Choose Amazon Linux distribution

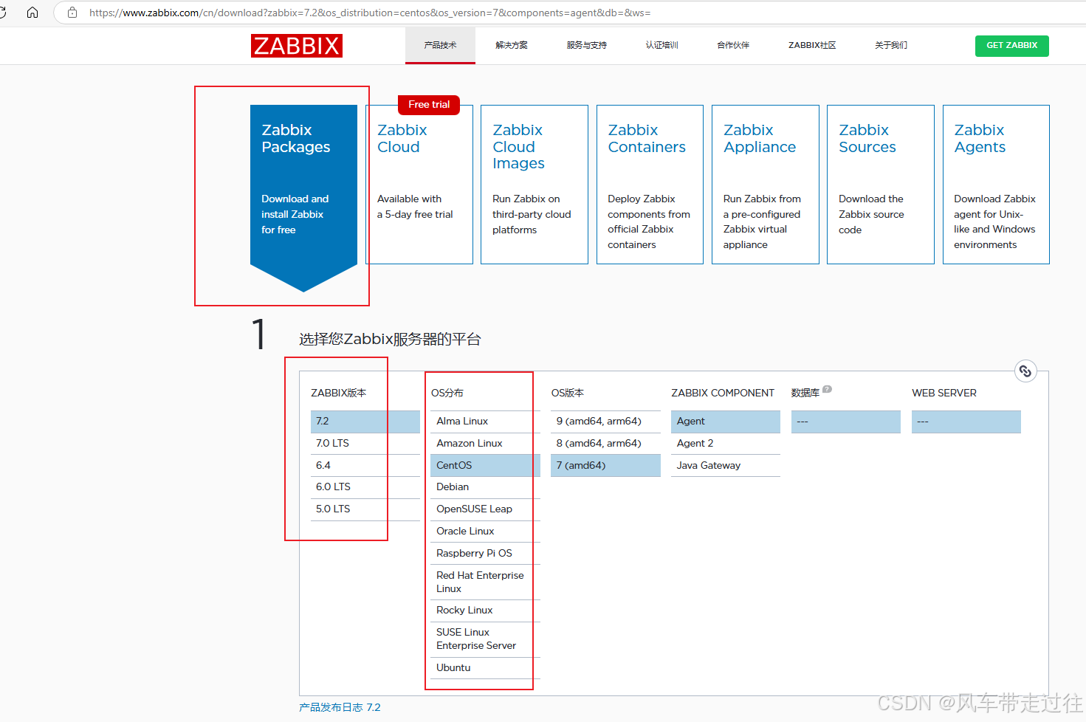point(486,444)
